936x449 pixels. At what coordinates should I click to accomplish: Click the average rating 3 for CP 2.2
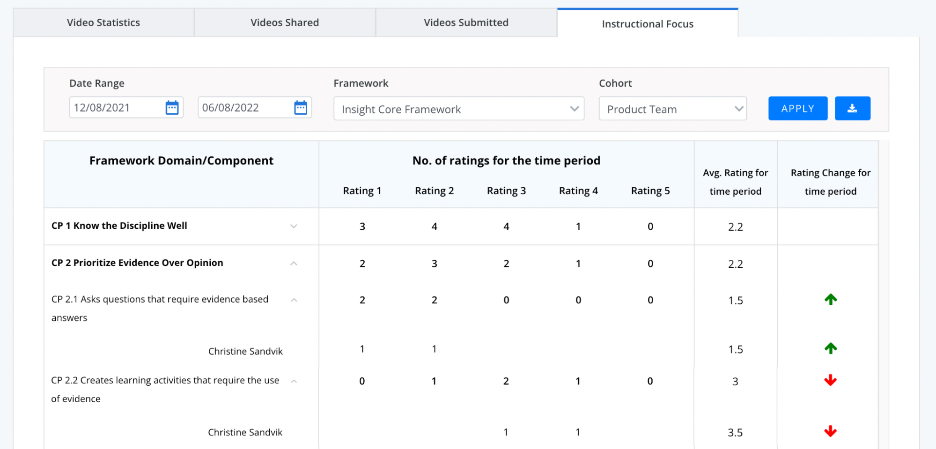(x=735, y=382)
